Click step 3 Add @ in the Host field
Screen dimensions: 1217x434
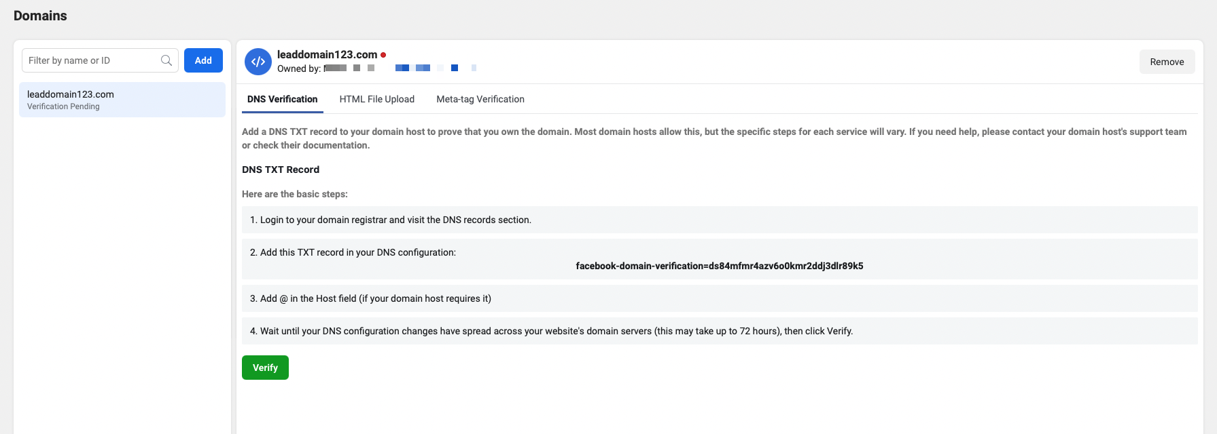coord(720,298)
